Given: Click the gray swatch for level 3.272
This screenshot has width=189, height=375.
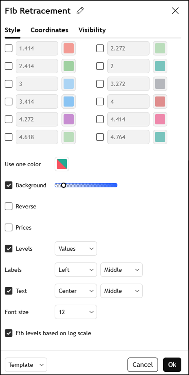Looking at the screenshot, I should [x=160, y=84].
